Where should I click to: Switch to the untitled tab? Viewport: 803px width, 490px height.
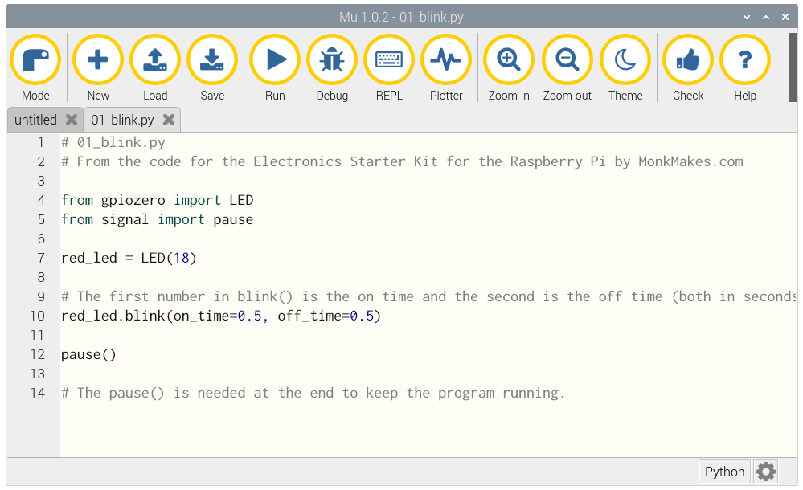pyautogui.click(x=36, y=120)
